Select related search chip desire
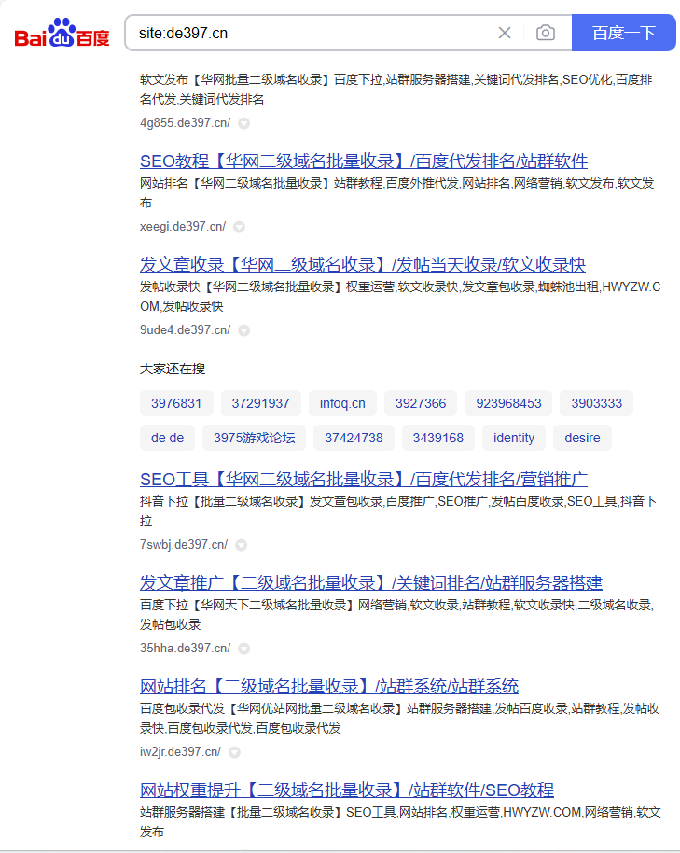The image size is (680, 853). (x=582, y=438)
